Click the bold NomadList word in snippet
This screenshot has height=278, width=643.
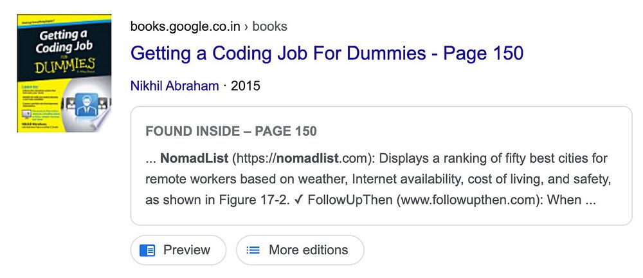[194, 158]
